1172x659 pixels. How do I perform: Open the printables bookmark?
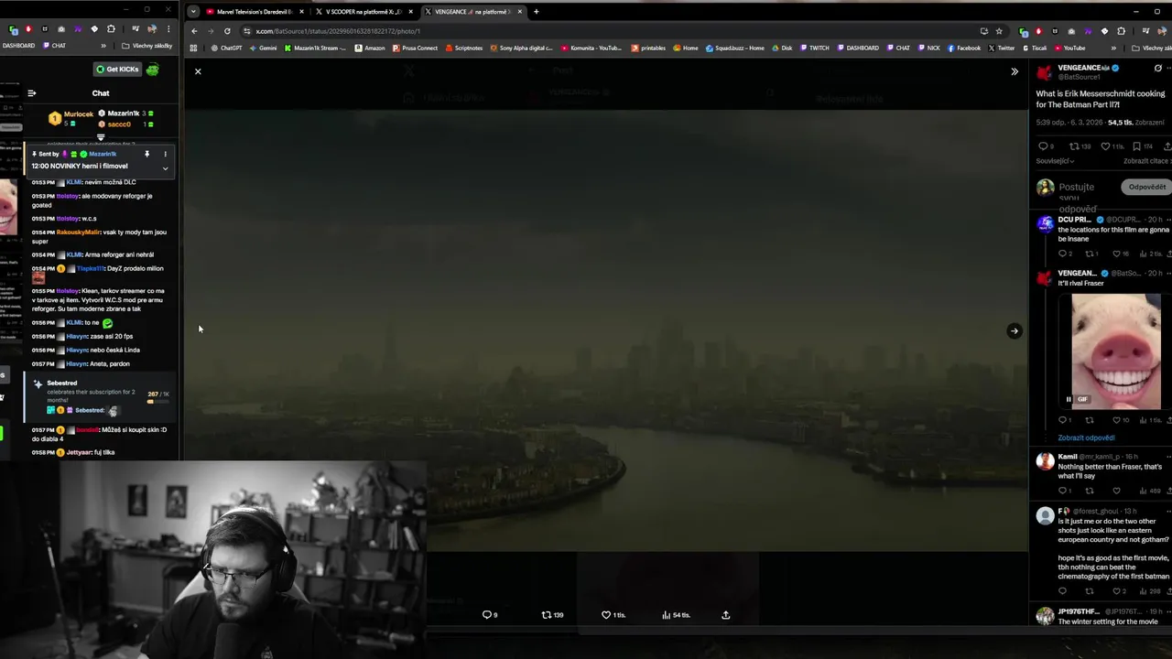pos(647,48)
